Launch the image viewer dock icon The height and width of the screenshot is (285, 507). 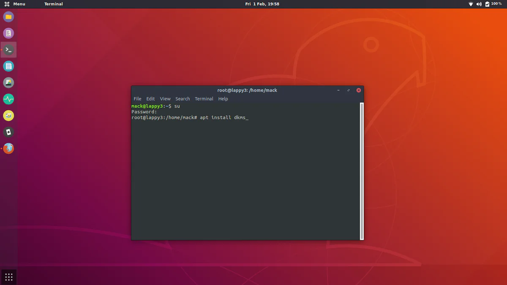(x=8, y=82)
